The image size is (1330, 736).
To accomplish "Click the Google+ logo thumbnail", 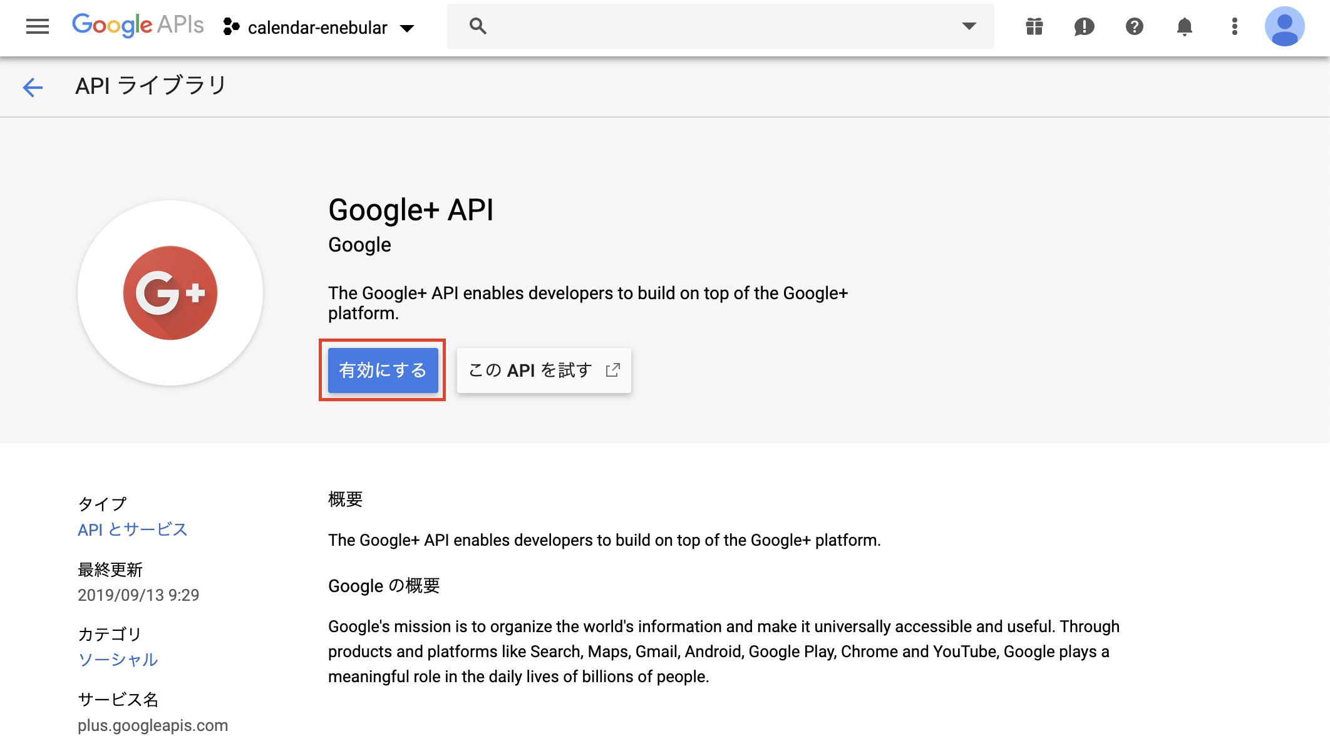I will pyautogui.click(x=170, y=293).
